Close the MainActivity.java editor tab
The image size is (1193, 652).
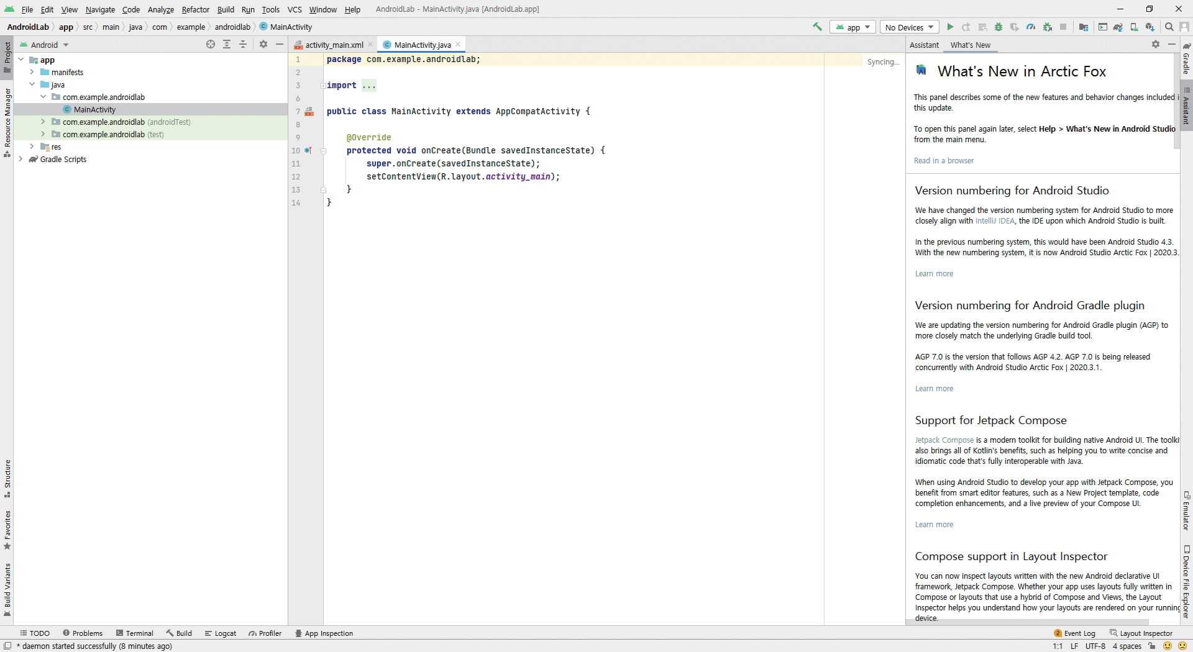(458, 44)
